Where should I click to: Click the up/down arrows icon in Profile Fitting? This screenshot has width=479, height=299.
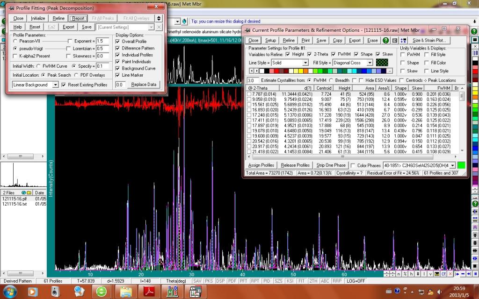[x=159, y=18]
